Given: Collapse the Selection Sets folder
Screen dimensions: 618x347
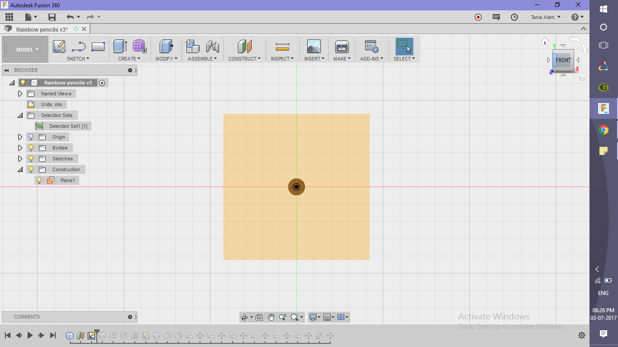Looking at the screenshot, I should point(20,115).
